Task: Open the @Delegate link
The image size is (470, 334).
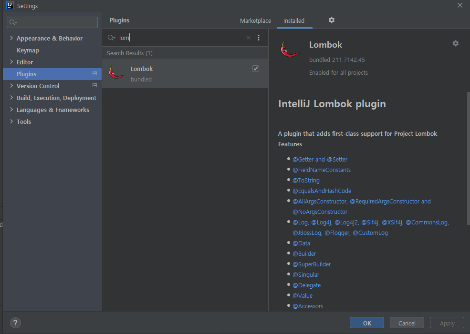Action: click(x=306, y=285)
